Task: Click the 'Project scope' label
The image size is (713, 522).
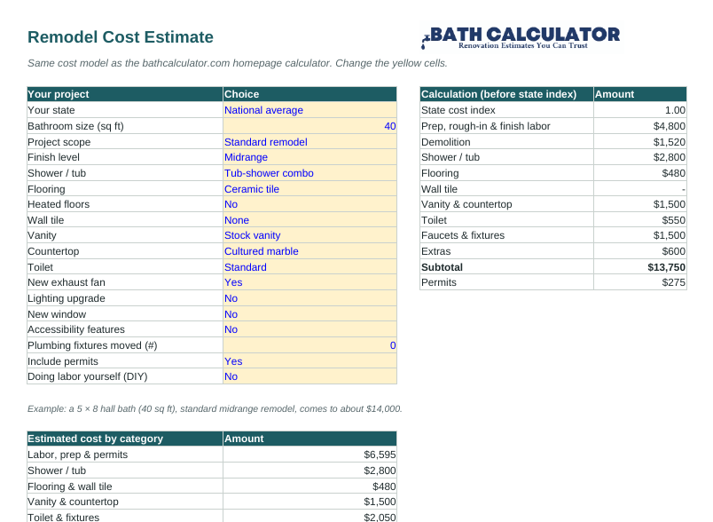Action: click(59, 142)
